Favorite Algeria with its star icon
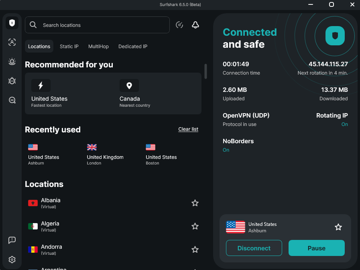Image resolution: width=360 pixels, height=270 pixels. (195, 226)
